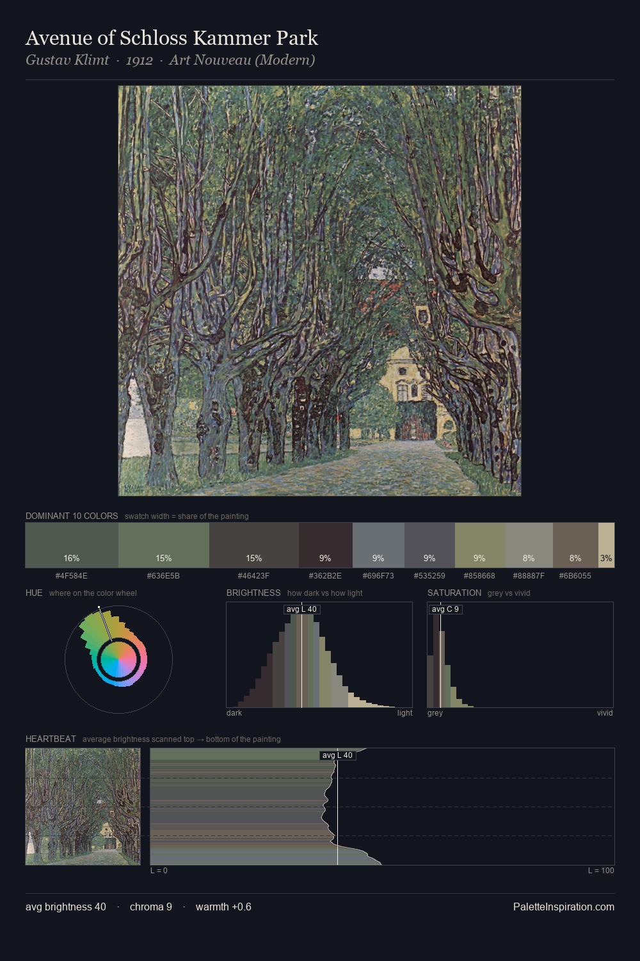Image resolution: width=640 pixels, height=961 pixels.
Task: Click the SATURATION section heading
Action: (454, 593)
